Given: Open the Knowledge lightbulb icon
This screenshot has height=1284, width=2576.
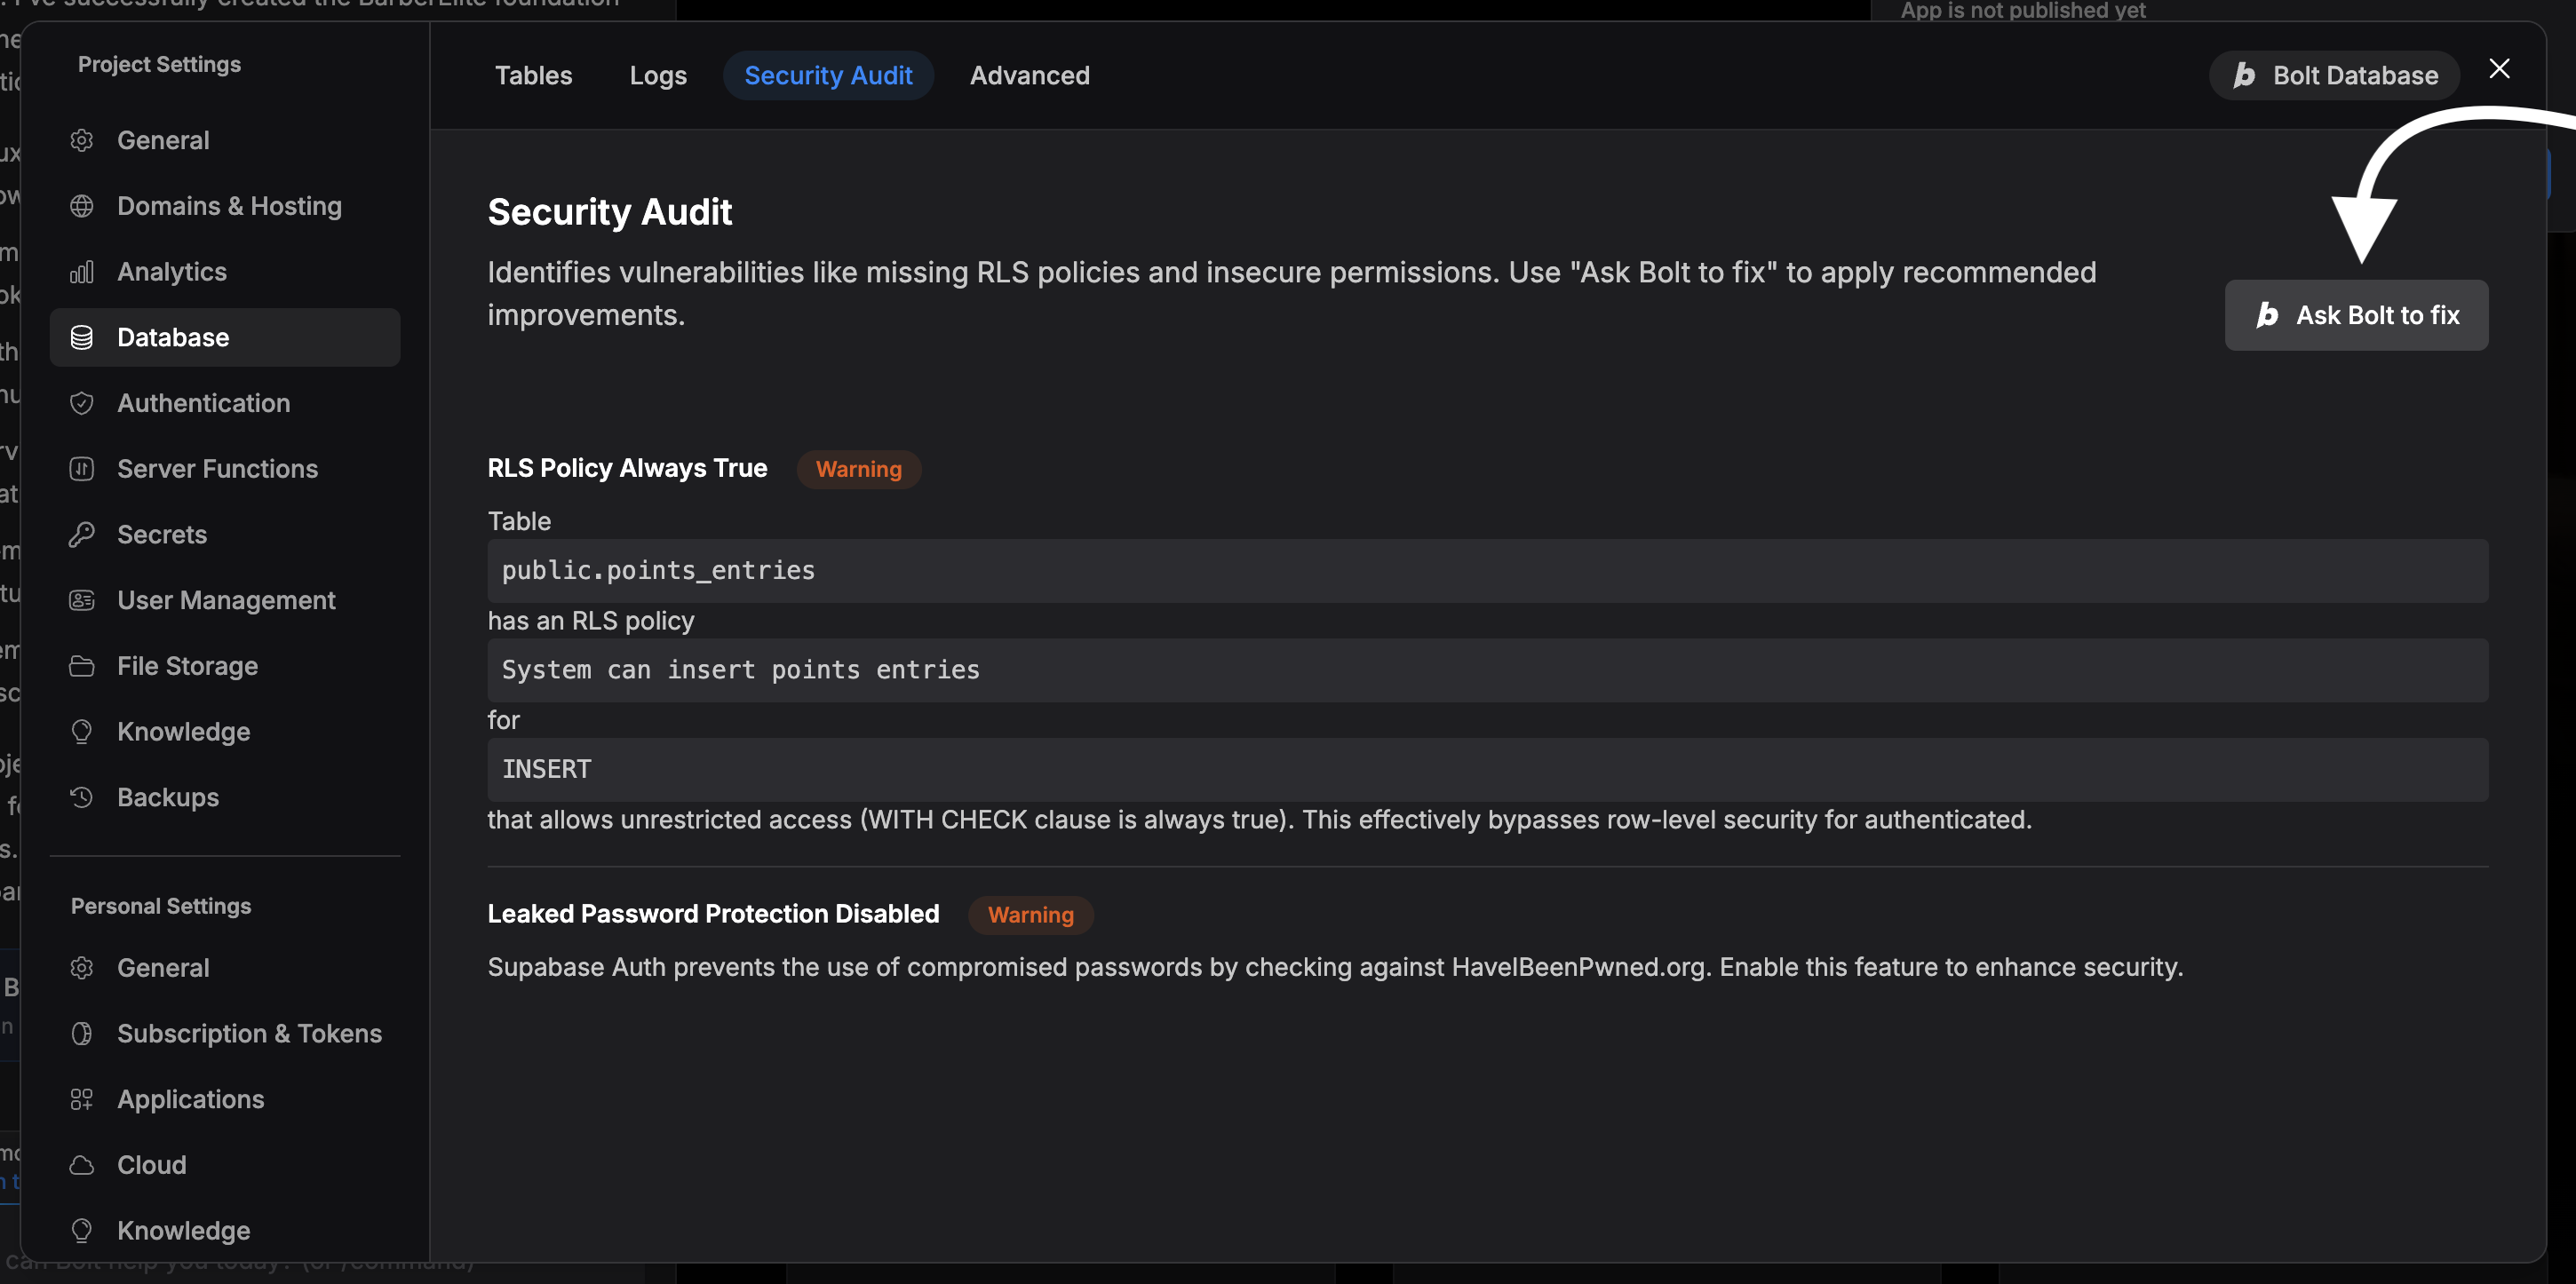Looking at the screenshot, I should [x=82, y=731].
